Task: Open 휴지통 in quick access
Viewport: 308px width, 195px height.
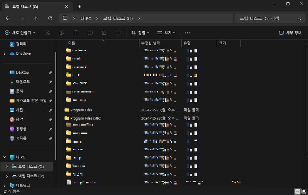Action: [x=18, y=138]
